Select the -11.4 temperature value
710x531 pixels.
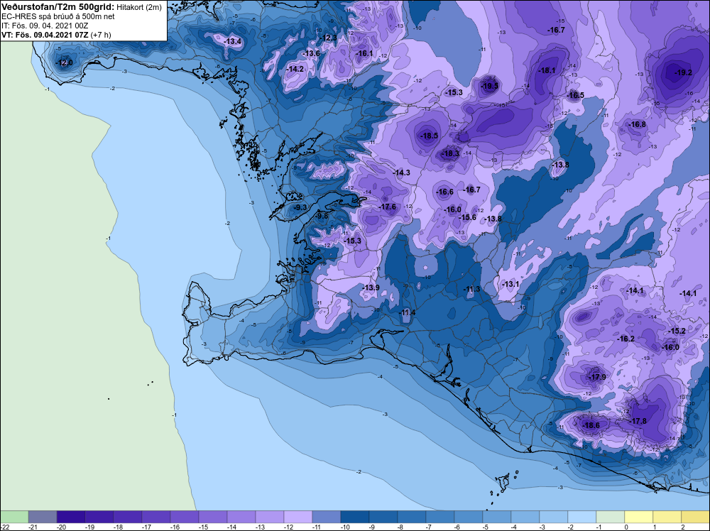(407, 312)
